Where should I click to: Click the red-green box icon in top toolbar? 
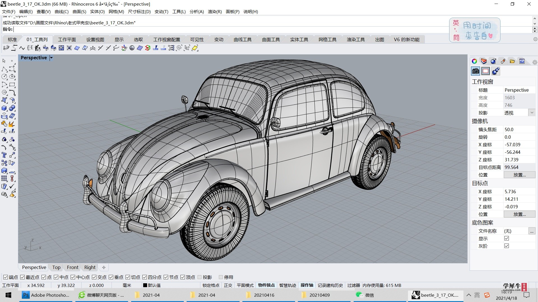(148, 48)
